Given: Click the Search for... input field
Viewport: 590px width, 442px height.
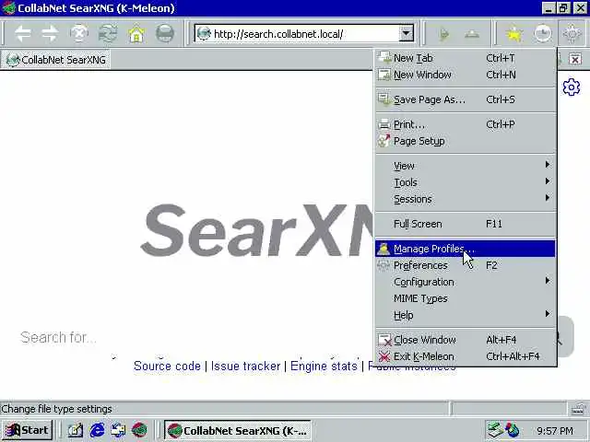Looking at the screenshot, I should pyautogui.click(x=195, y=337).
